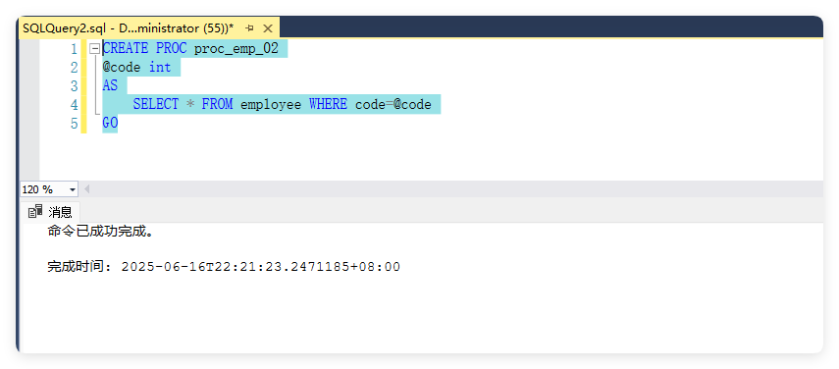Screen dimensions: 839x369
Task: Click the horizontal scrollbar left arrow
Action: pos(86,189)
